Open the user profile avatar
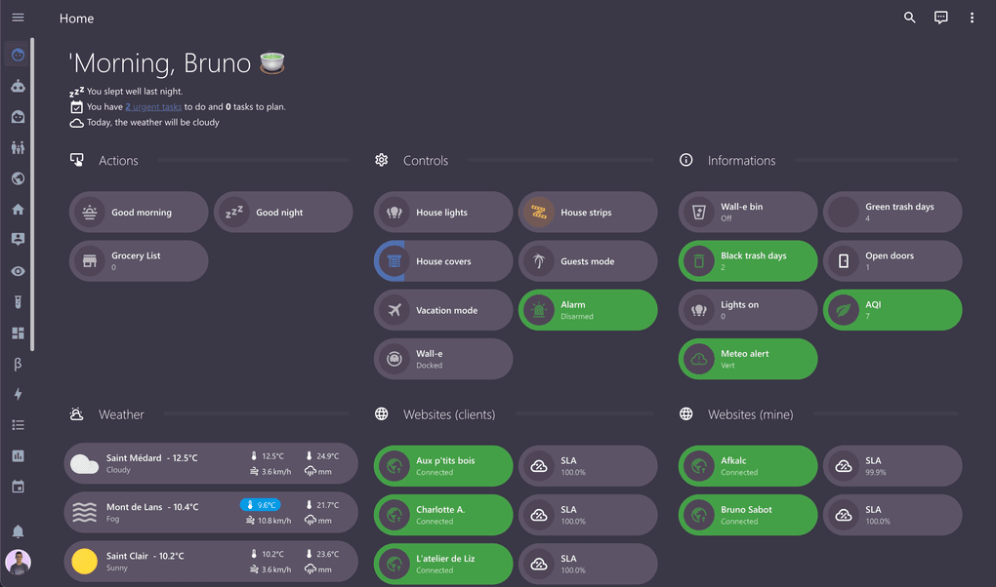 18,562
